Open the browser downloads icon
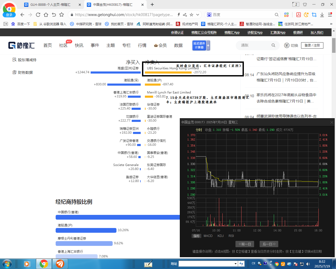The width and height of the screenshot is (336, 269). click(322, 15)
